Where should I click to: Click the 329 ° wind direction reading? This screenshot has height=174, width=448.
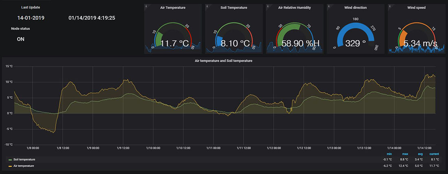[x=356, y=43]
